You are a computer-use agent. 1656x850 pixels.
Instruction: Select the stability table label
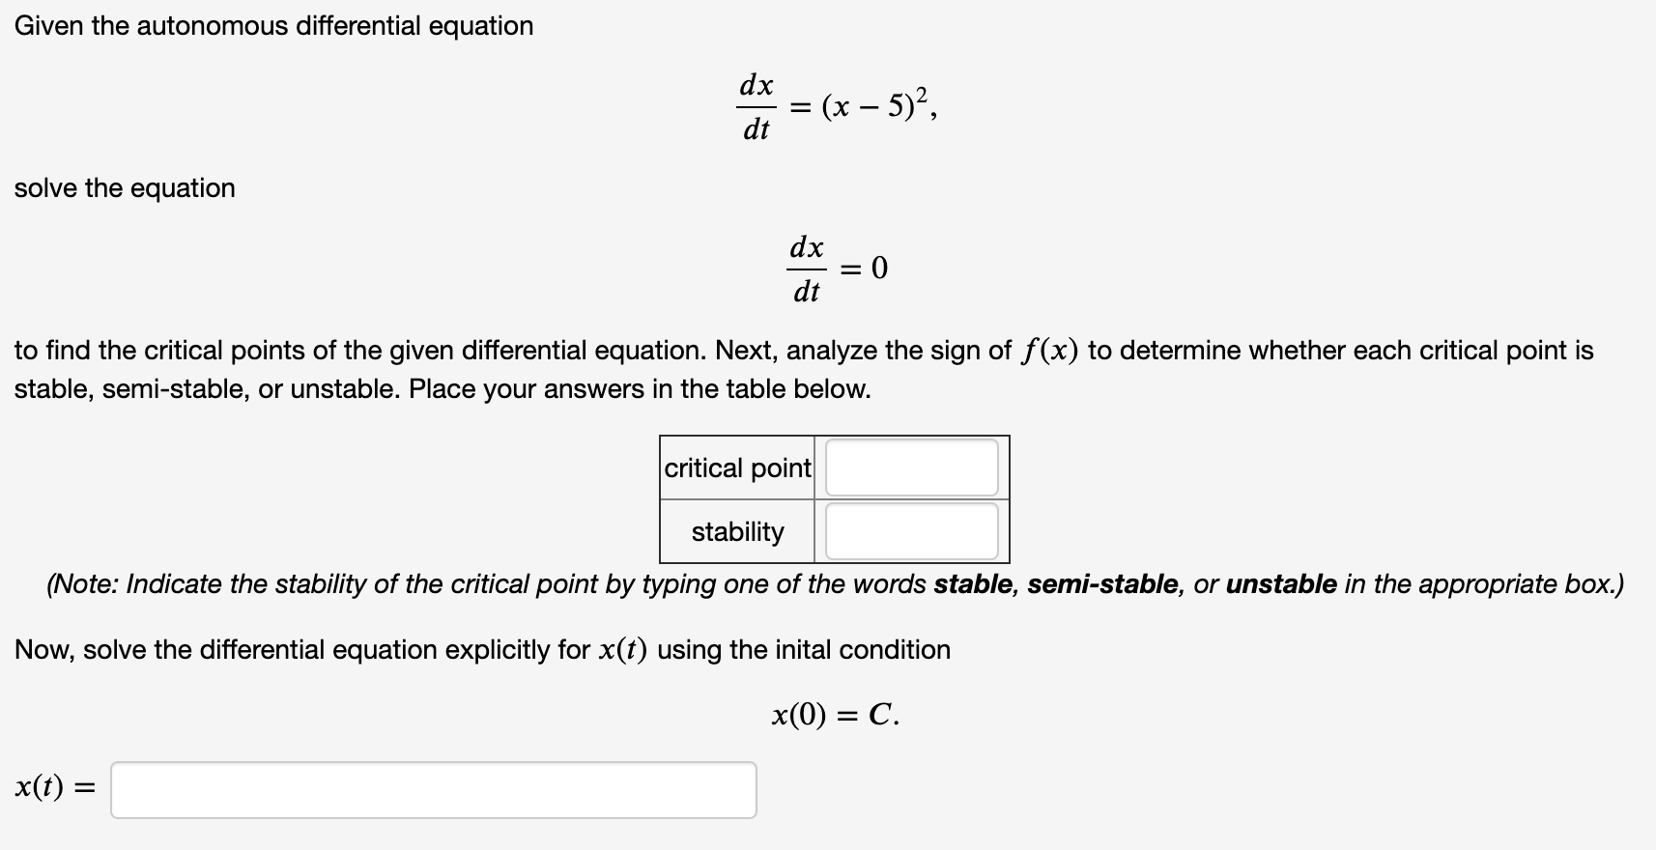737,532
